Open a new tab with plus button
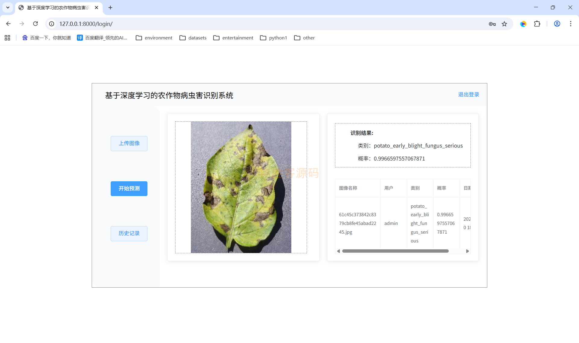This screenshot has height=343, width=579. pos(110,8)
